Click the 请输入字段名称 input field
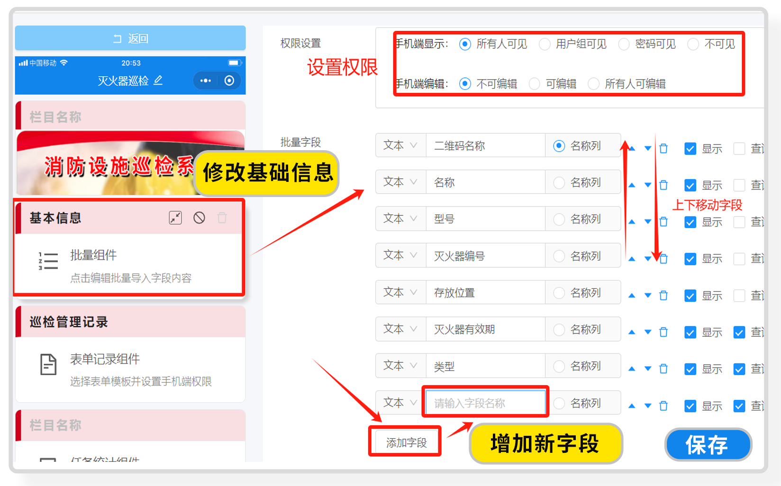 (485, 403)
